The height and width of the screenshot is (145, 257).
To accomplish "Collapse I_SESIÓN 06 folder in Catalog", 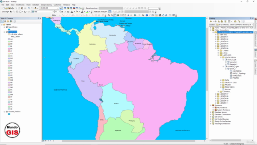I will point(216,48).
